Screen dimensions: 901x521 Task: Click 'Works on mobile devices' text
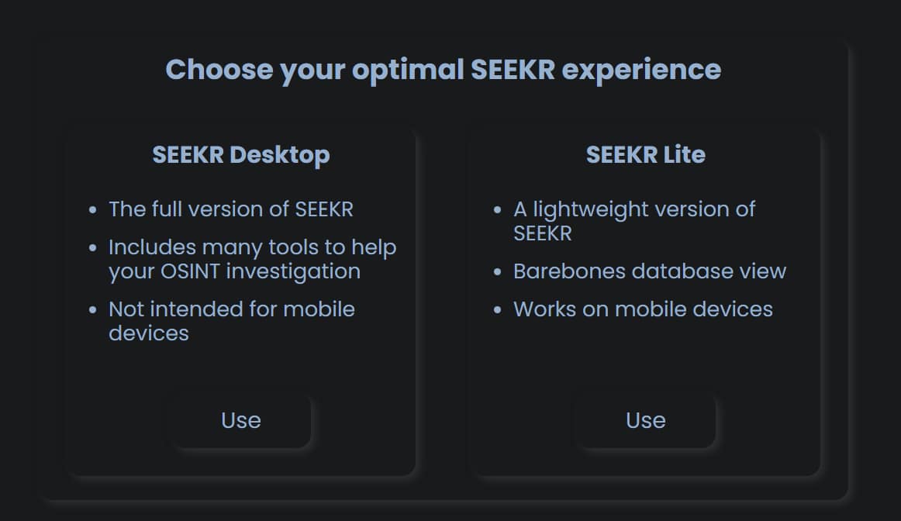pyautogui.click(x=643, y=309)
